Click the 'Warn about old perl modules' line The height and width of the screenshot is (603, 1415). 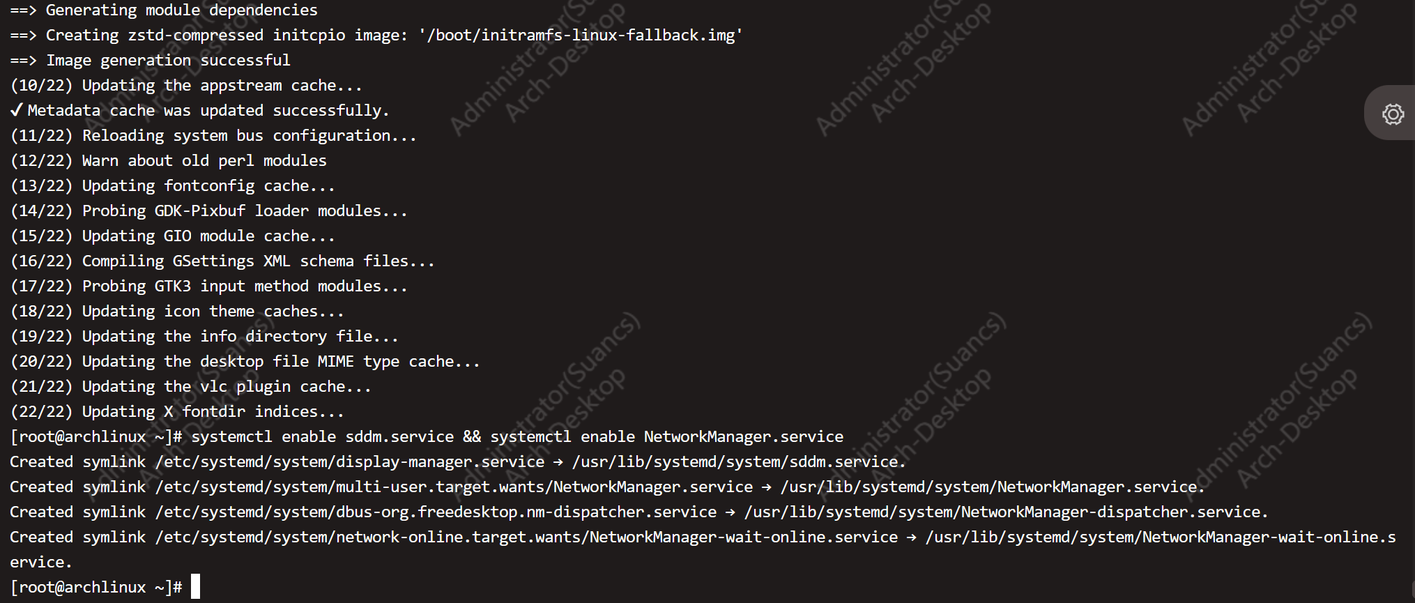(x=168, y=161)
